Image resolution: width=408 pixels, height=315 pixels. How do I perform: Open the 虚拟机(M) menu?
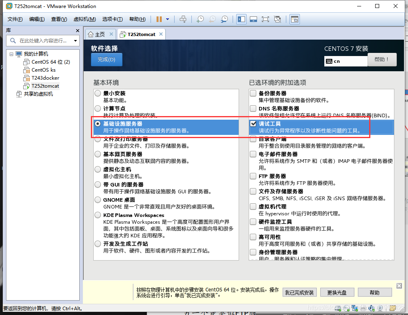point(84,19)
